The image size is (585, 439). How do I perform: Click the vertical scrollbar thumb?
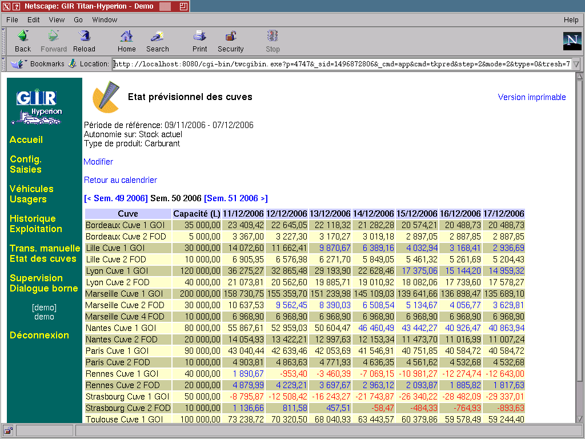[579, 231]
